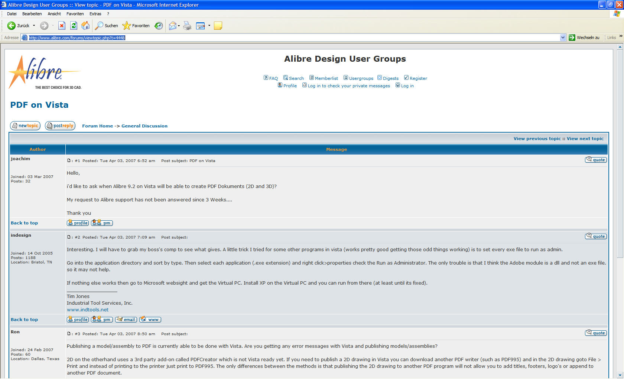Screen dimensions: 624x379
Task: Click the post reply button
Action: 60,126
